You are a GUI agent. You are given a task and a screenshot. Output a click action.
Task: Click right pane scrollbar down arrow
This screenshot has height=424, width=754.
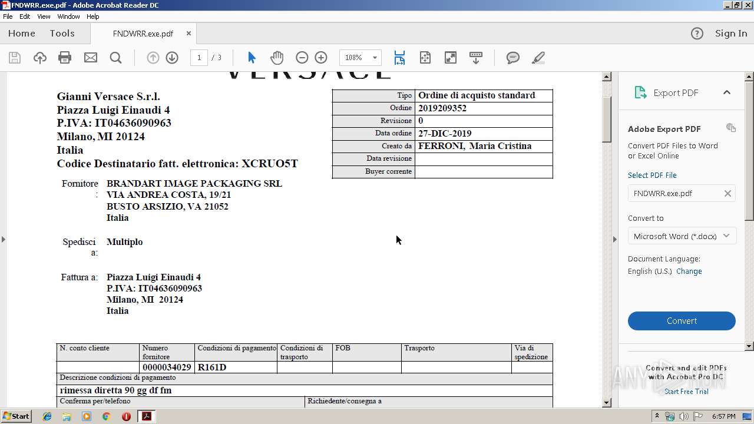(749, 346)
